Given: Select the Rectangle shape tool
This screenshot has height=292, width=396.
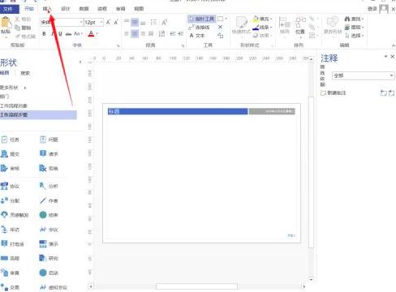Looking at the screenshot, I should point(221,19).
